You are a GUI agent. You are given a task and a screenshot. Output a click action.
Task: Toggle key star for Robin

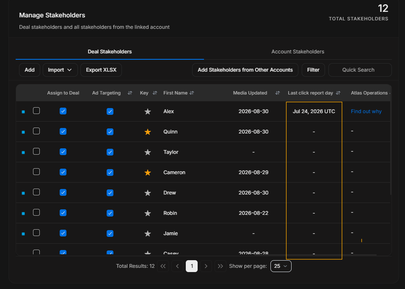point(148,213)
